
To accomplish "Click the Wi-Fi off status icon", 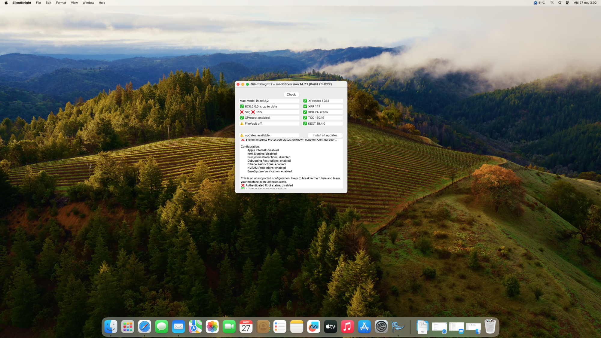I will point(552,3).
